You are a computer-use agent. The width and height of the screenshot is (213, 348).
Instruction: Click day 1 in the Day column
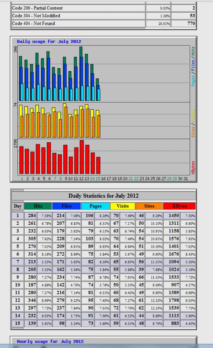(x=18, y=215)
